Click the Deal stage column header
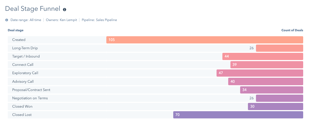 click(16, 30)
